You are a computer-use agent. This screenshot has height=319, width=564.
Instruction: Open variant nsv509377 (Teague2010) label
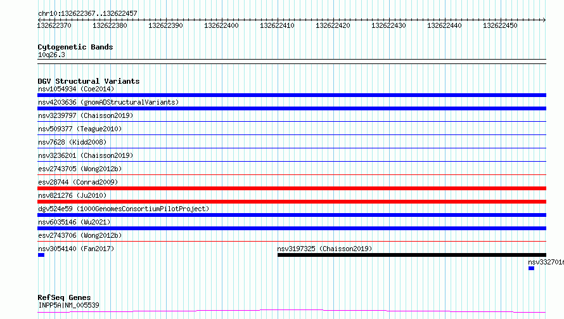80,129
